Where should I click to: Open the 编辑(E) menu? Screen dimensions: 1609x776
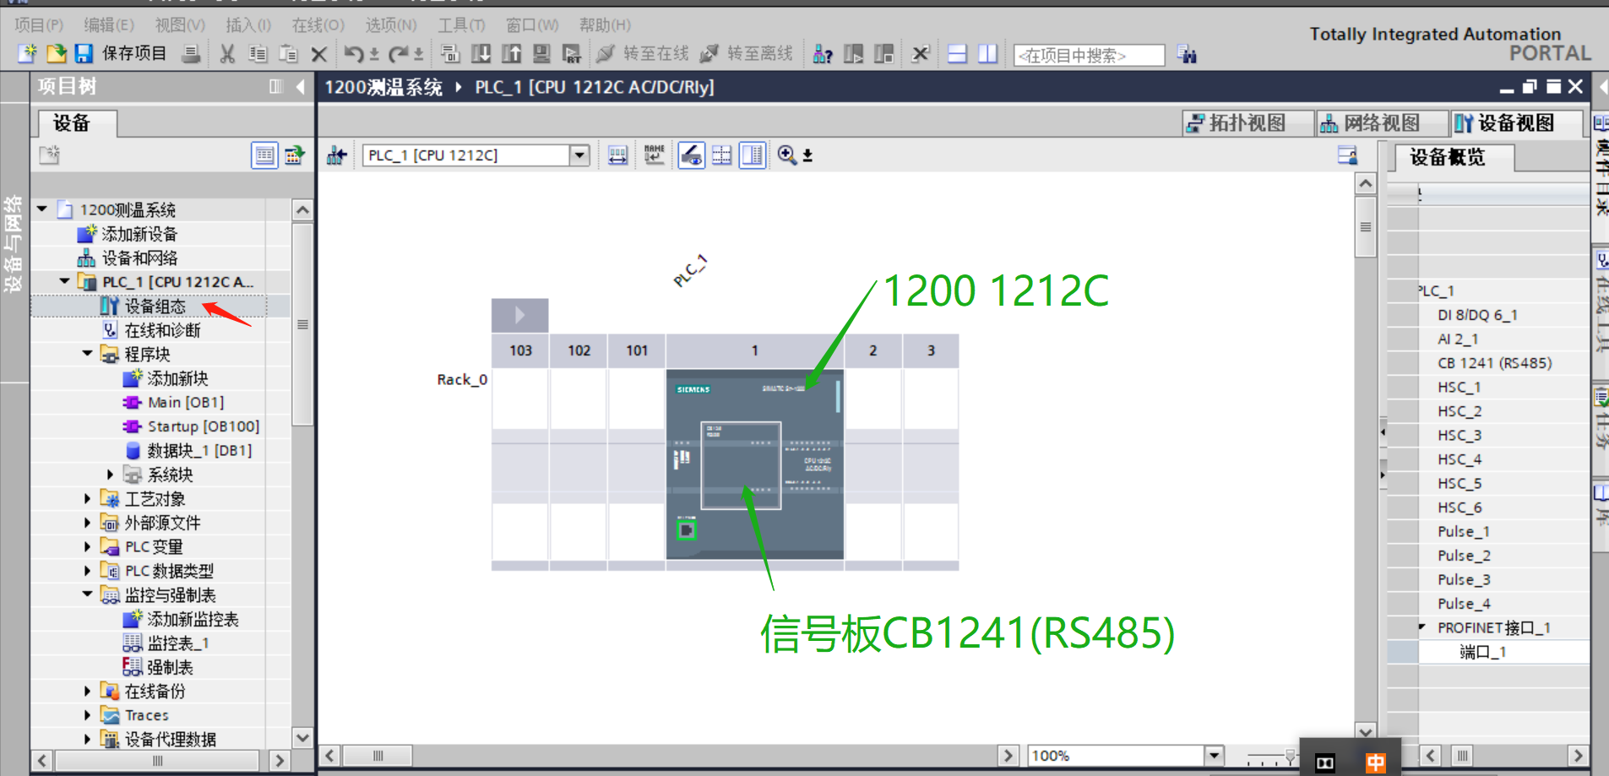point(109,25)
